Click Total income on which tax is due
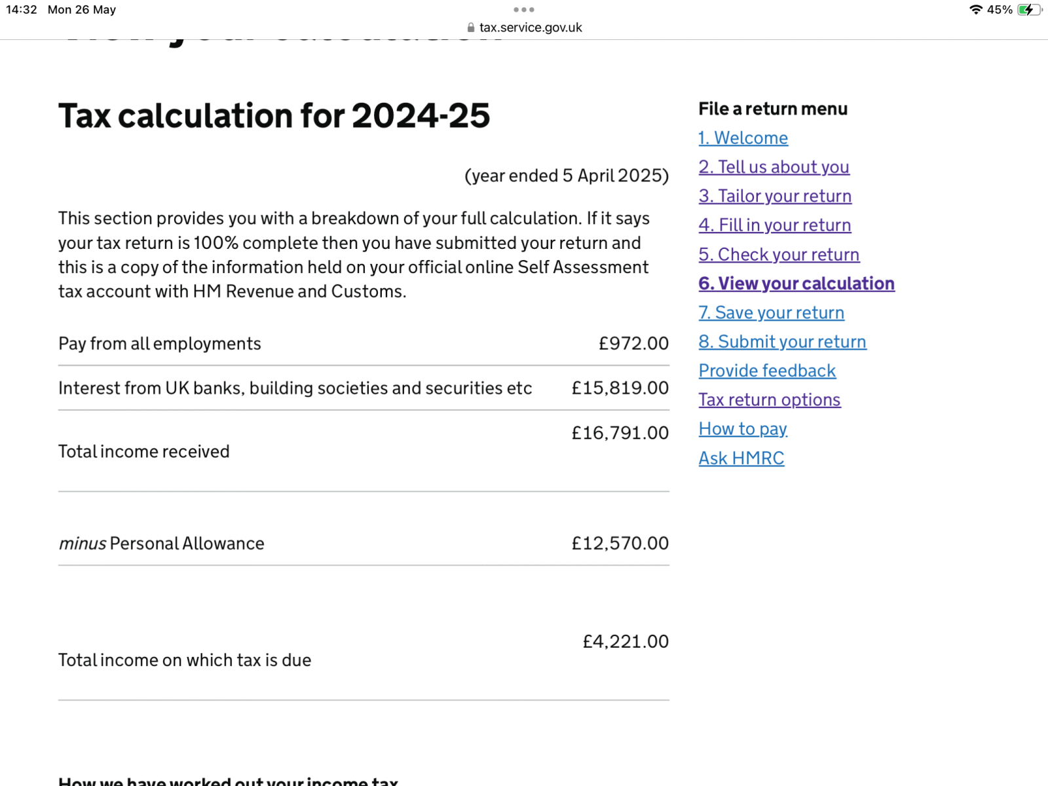Screen dimensions: 1048x786 185,660
